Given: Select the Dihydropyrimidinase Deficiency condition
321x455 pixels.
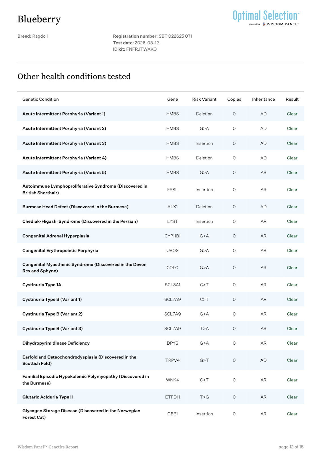Looking at the screenshot, I should [56, 343].
